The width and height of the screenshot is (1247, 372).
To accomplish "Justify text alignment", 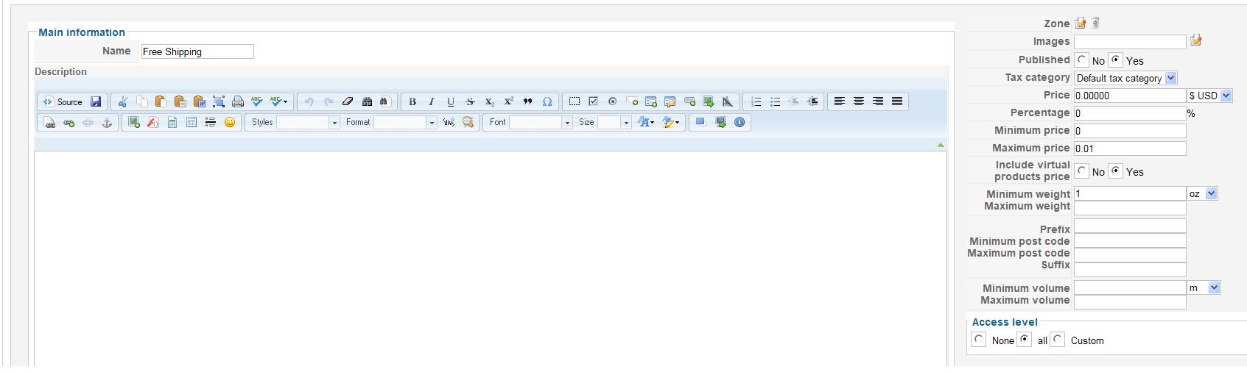I will [897, 101].
